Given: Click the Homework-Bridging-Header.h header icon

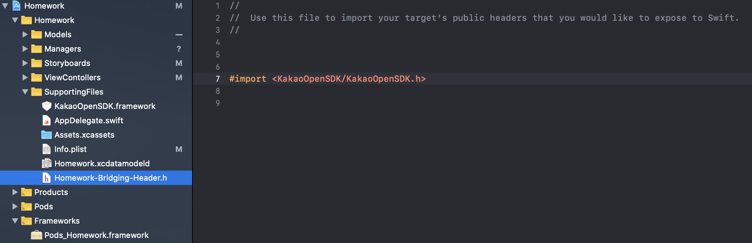Looking at the screenshot, I should (47, 178).
